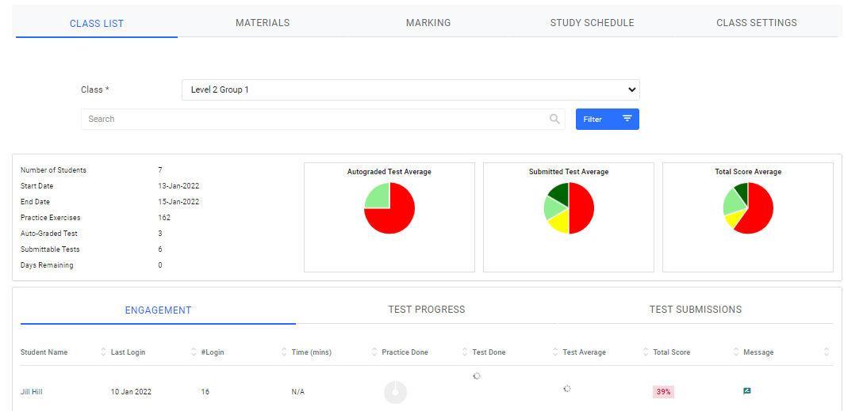Image resolution: width=863 pixels, height=411 pixels.
Task: Sort table by Test Done column
Action: coord(555,352)
